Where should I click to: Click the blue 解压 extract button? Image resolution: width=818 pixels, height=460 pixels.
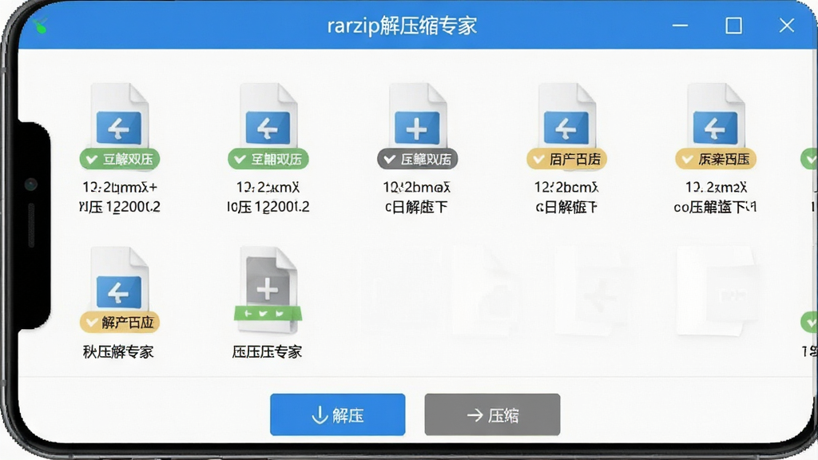[338, 414]
